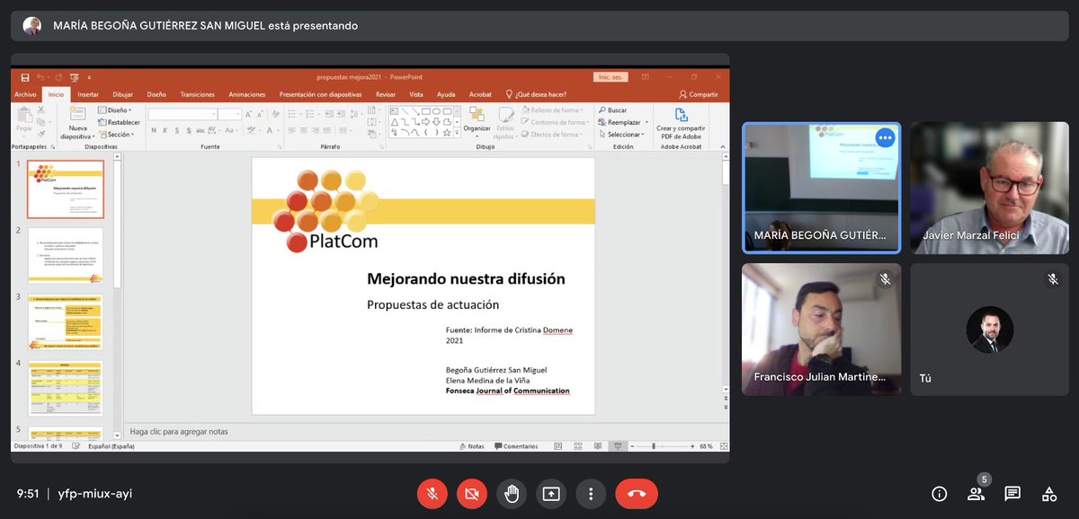Select slide 3 thumbnail in the slide panel

(x=65, y=321)
